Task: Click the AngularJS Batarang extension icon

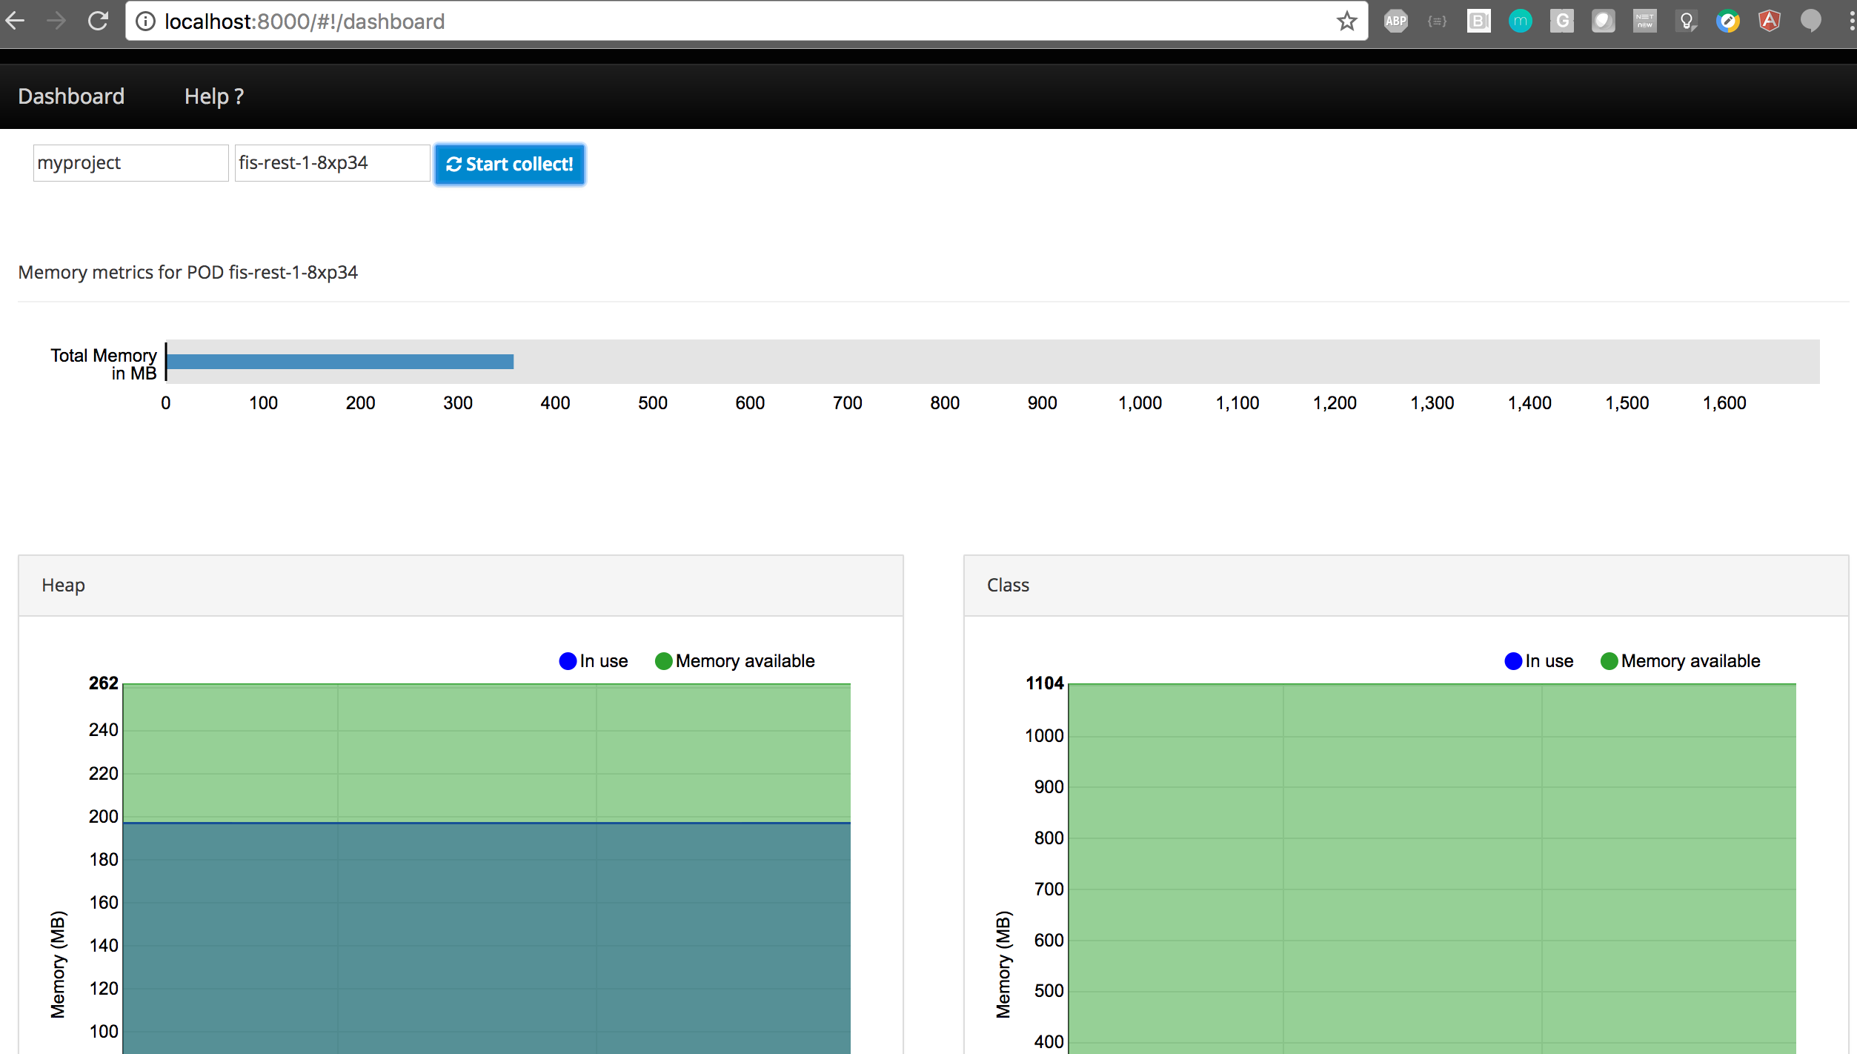Action: pos(1769,21)
